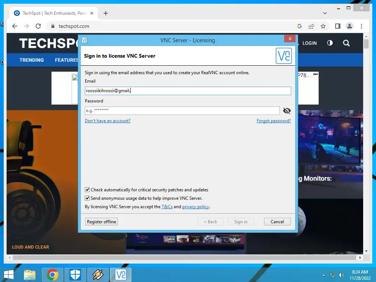Open the privacy policy link

[195, 206]
